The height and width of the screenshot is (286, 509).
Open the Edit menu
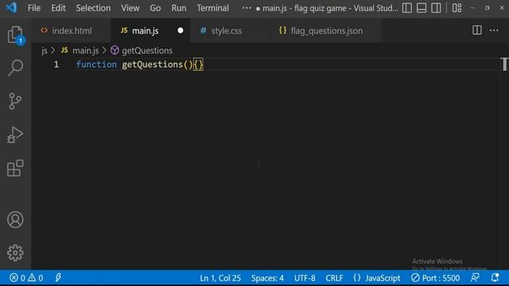58,8
